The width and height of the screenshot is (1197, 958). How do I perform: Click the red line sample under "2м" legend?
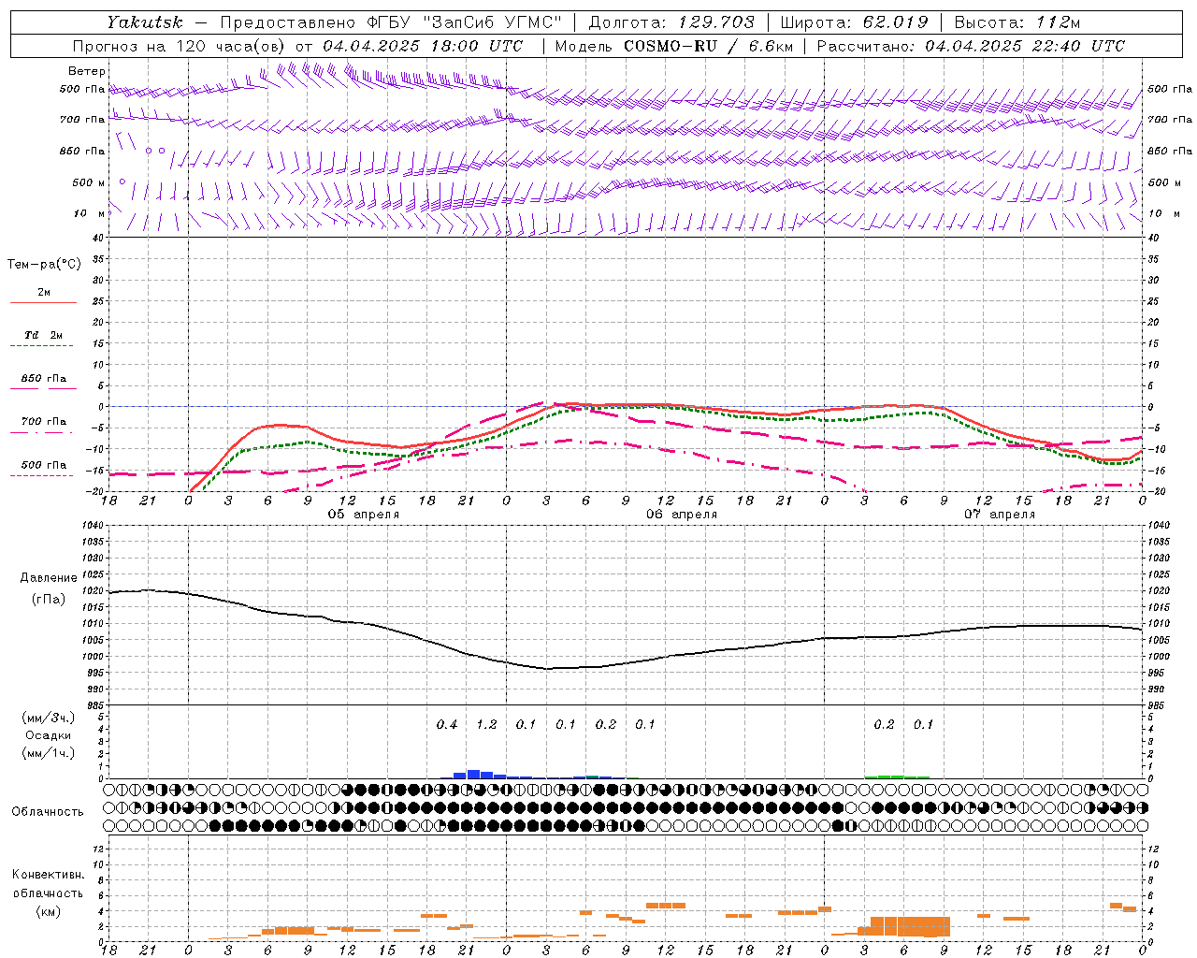point(43,303)
